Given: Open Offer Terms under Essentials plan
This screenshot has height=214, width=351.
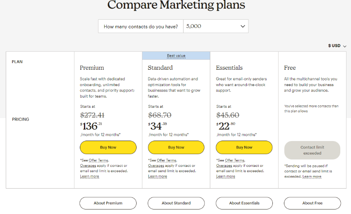Looking at the screenshot, I should (235, 160).
